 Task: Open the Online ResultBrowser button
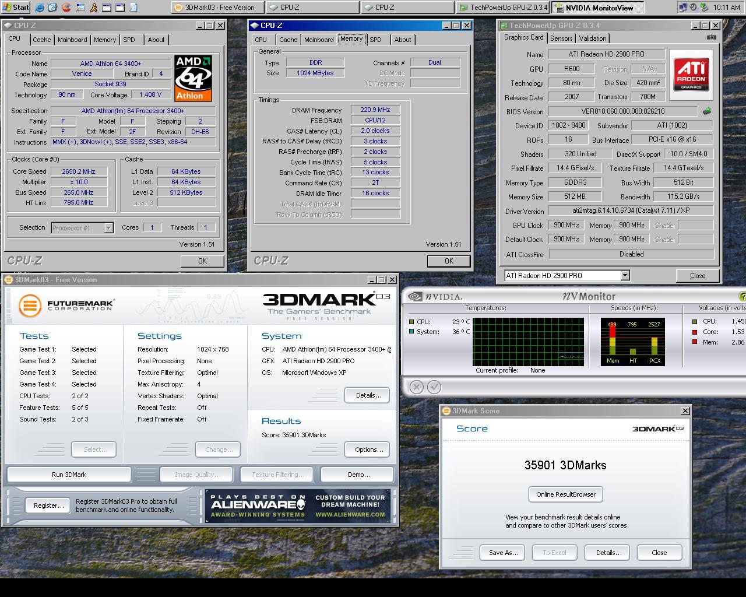tap(566, 494)
